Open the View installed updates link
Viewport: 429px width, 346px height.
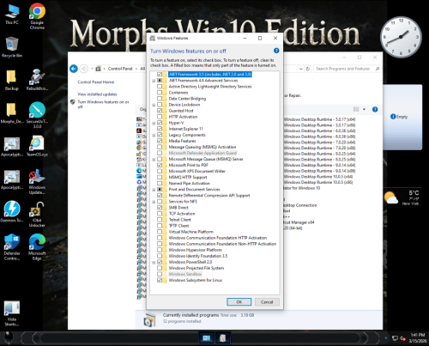pos(97,94)
